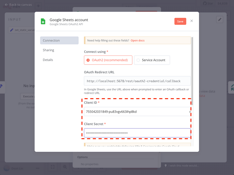The image size is (234, 175).
Task: Save the Google Sheets credential
Action: click(180, 21)
